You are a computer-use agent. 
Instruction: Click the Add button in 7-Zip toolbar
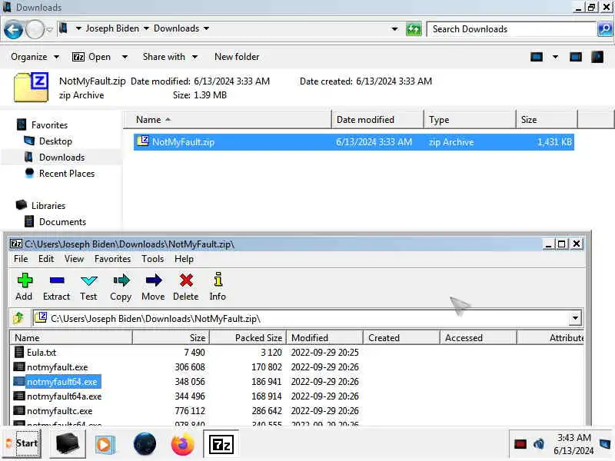[x=25, y=287]
